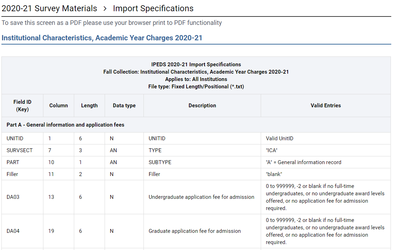Select the DA04 field ID cell
Screen dimensions: 393x250
13,231
